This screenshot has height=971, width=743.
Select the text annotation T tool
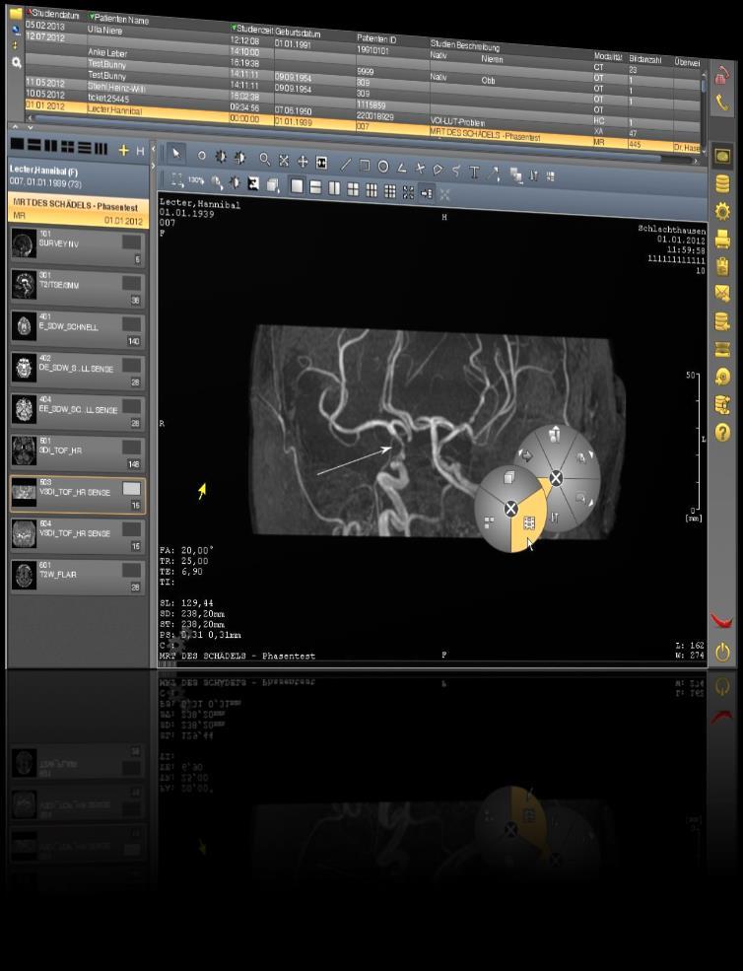point(474,172)
